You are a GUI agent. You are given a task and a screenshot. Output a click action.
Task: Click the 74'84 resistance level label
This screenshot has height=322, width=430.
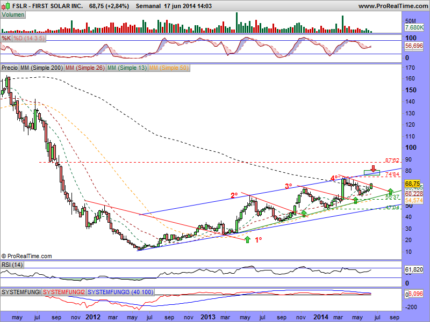(392, 174)
